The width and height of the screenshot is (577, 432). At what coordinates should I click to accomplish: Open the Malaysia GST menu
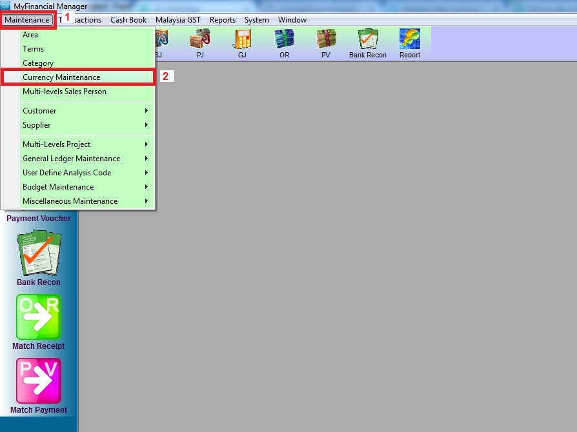(178, 20)
